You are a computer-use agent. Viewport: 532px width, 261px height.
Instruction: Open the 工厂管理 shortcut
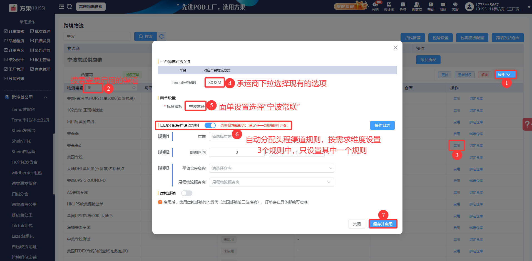click(14, 69)
